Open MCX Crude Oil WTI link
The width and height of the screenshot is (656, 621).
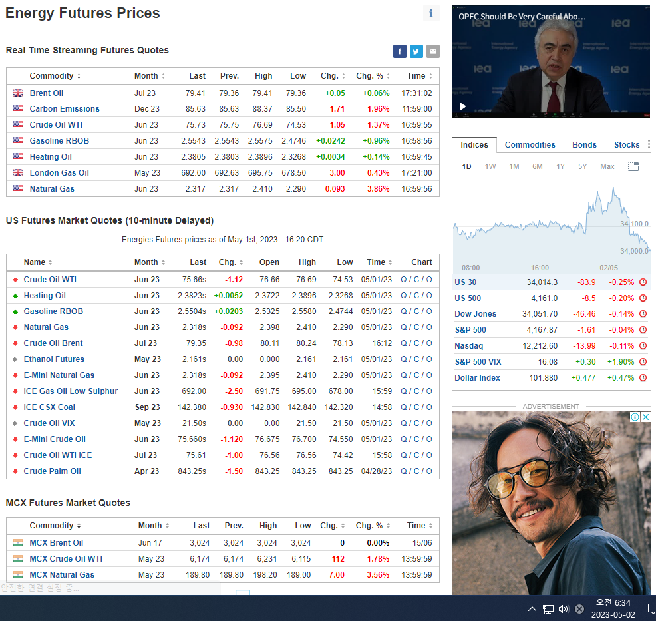click(66, 558)
